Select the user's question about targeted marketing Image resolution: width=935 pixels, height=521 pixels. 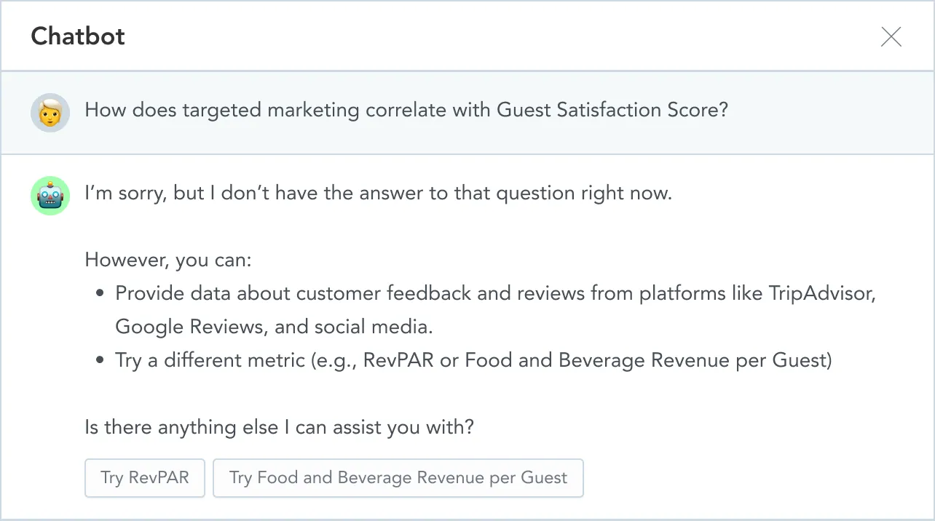406,110
